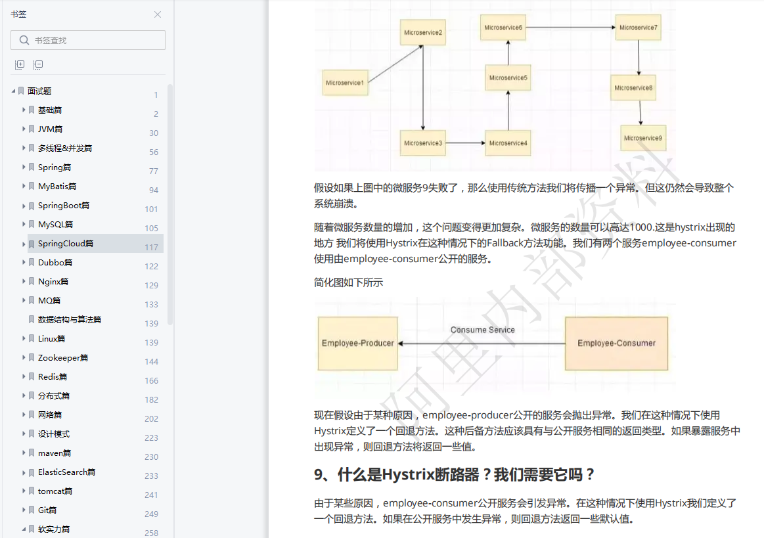Expand the JVM篇 bookmark entry

23,129
